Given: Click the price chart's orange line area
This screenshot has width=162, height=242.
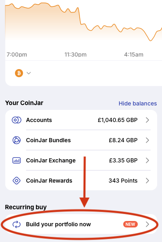Looking at the screenshot, I should tap(84, 21).
